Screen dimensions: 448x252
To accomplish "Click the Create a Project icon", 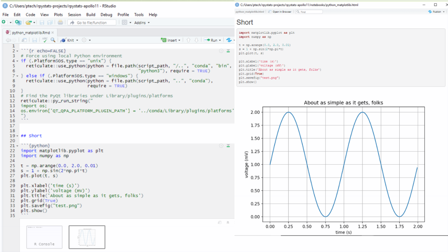I will coord(18,22).
